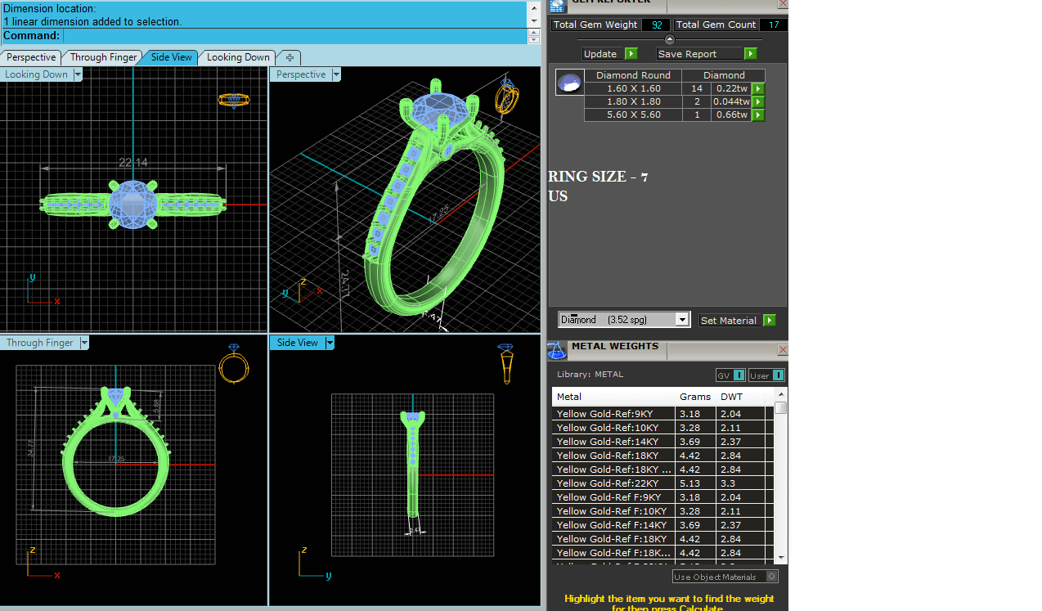
Task: Add new viewport tab with plus icon
Action: coord(290,57)
